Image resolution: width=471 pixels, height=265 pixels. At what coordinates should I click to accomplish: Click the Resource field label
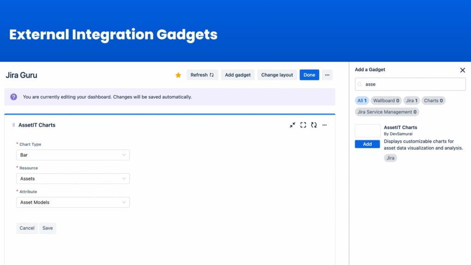[29, 168]
